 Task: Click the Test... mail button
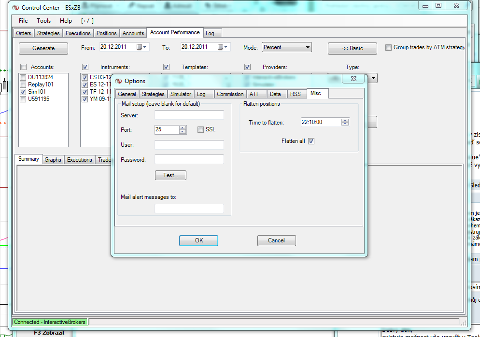tap(170, 175)
